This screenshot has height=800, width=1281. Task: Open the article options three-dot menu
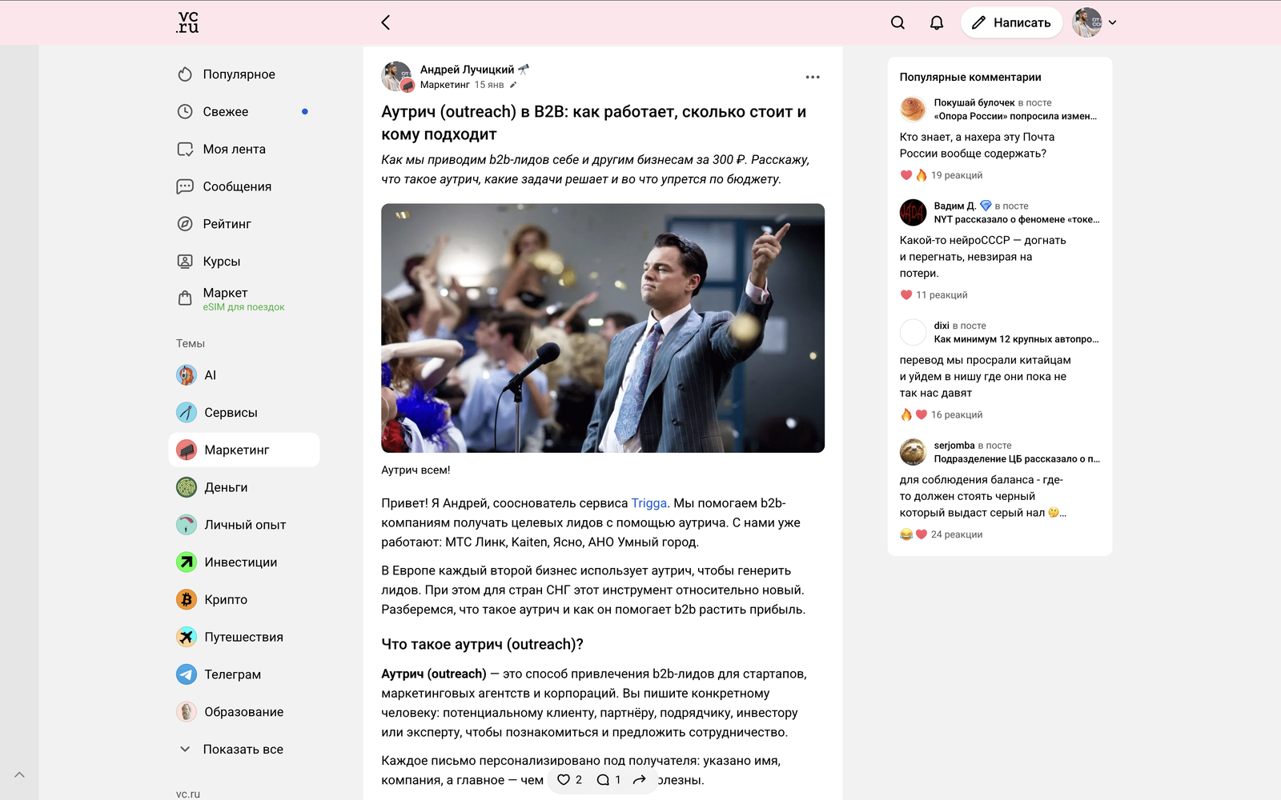[x=813, y=78]
